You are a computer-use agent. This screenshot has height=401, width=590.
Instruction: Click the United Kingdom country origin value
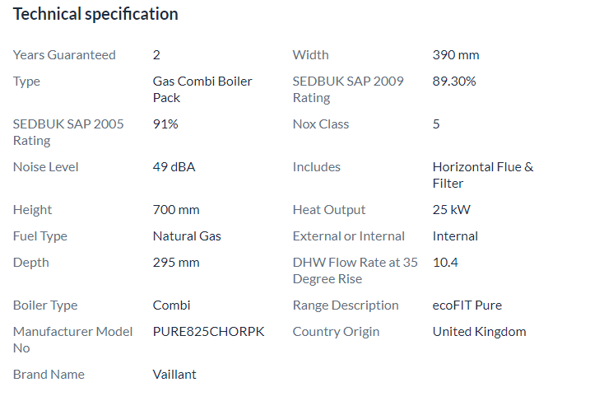[480, 332]
